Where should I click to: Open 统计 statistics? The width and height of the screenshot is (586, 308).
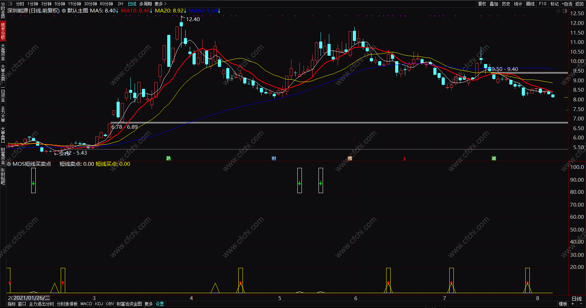[x=518, y=4]
